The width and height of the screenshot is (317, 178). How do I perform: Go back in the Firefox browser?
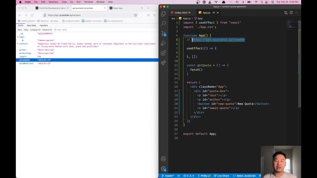click(x=20, y=15)
